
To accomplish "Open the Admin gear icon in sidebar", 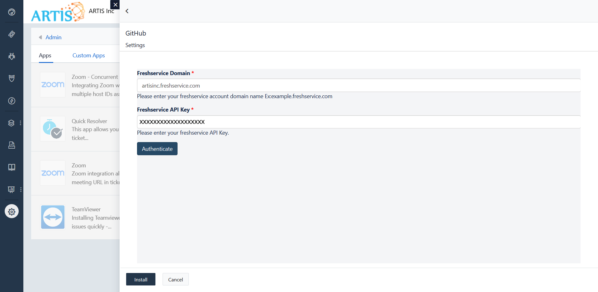I will pyautogui.click(x=12, y=212).
